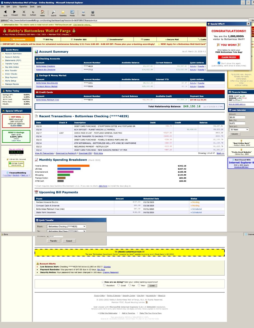Click the browser Address bar field
Viewport: 254px width, 328px height.
pos(129,21)
